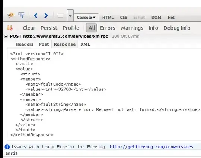The width and height of the screenshot is (201, 158).
Task: Go forward with the right arrow
Action: [46, 16]
